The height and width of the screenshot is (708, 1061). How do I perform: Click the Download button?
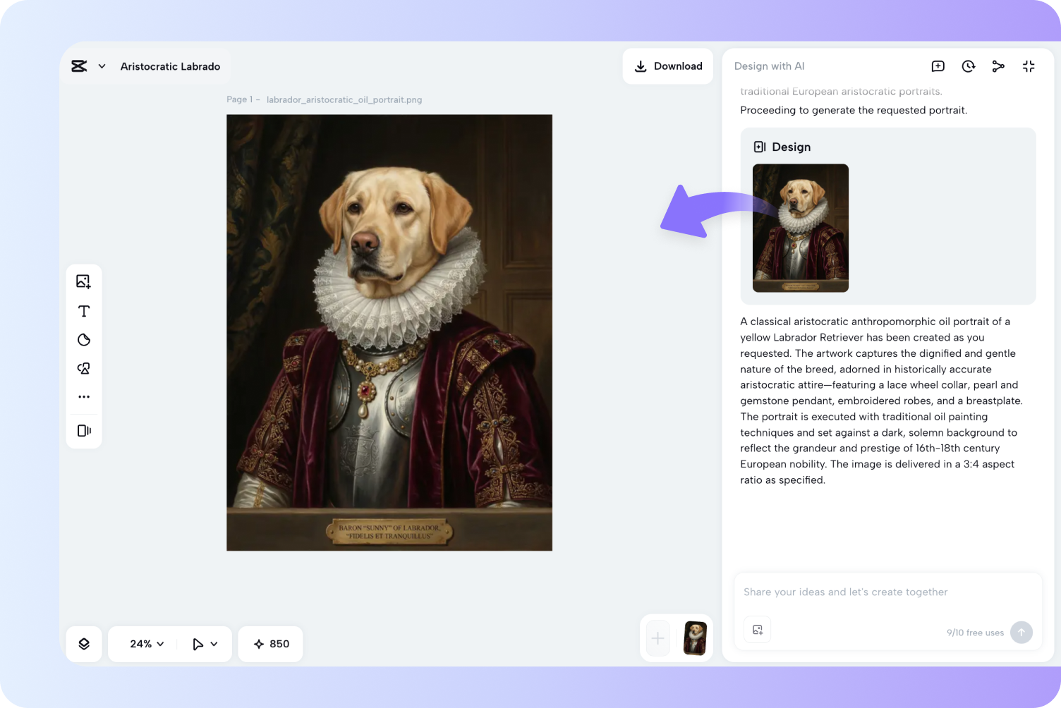[x=667, y=66]
